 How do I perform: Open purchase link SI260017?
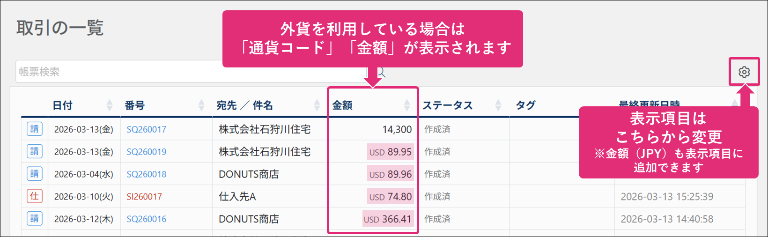click(x=144, y=197)
